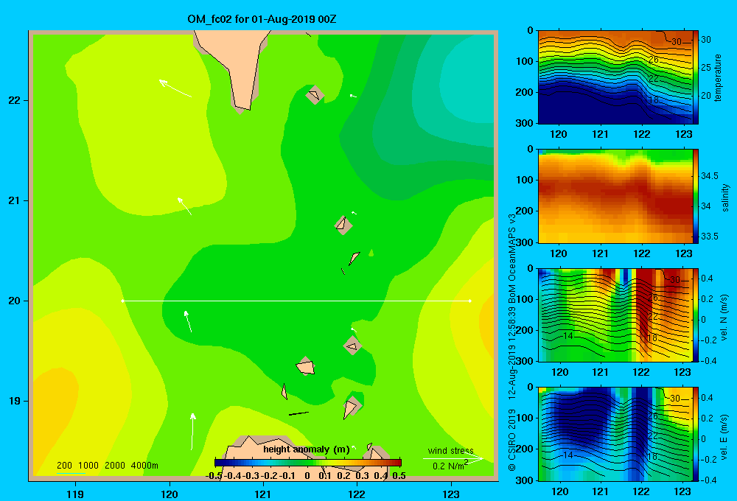Viewport: 737px width, 501px height.
Task: Click the main map latitude label "21"
Action: 15,200
